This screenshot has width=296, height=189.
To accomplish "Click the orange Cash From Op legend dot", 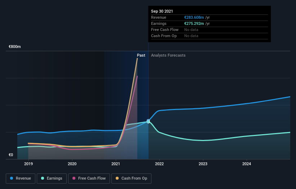I will coord(117,178).
